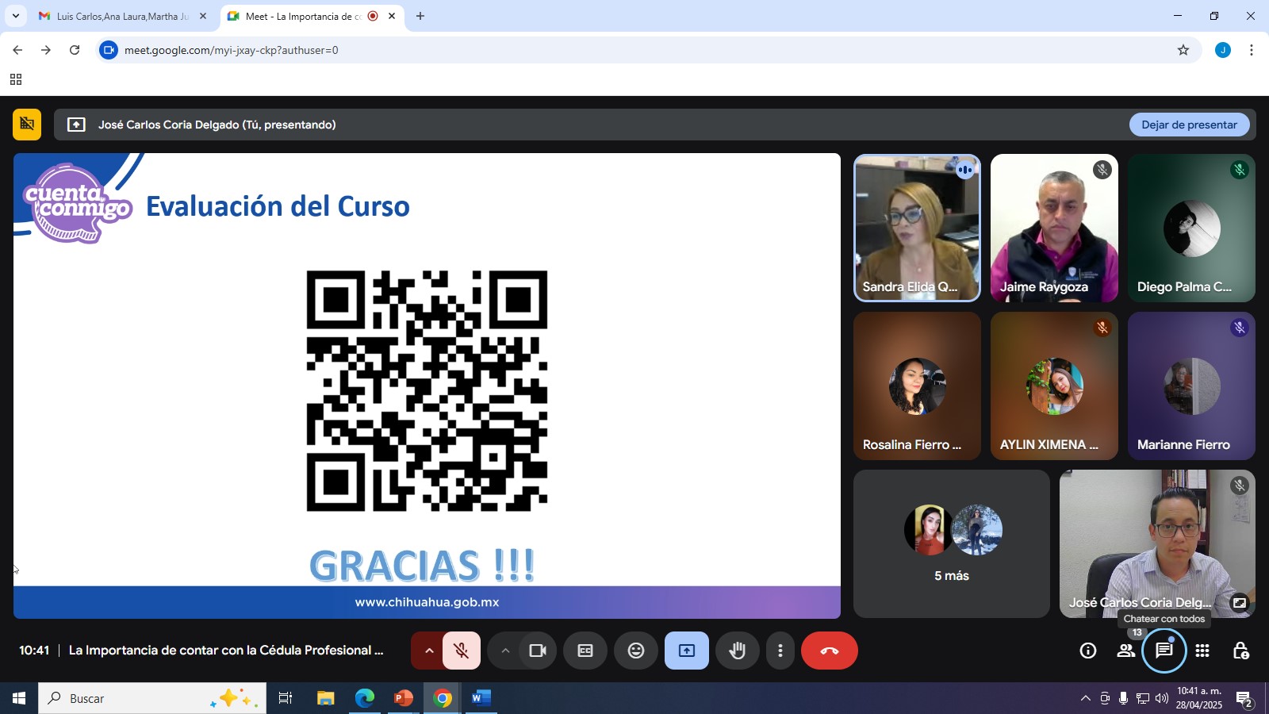This screenshot has width=1269, height=714.
Task: Click the taskbar clock and date
Action: click(x=1199, y=698)
